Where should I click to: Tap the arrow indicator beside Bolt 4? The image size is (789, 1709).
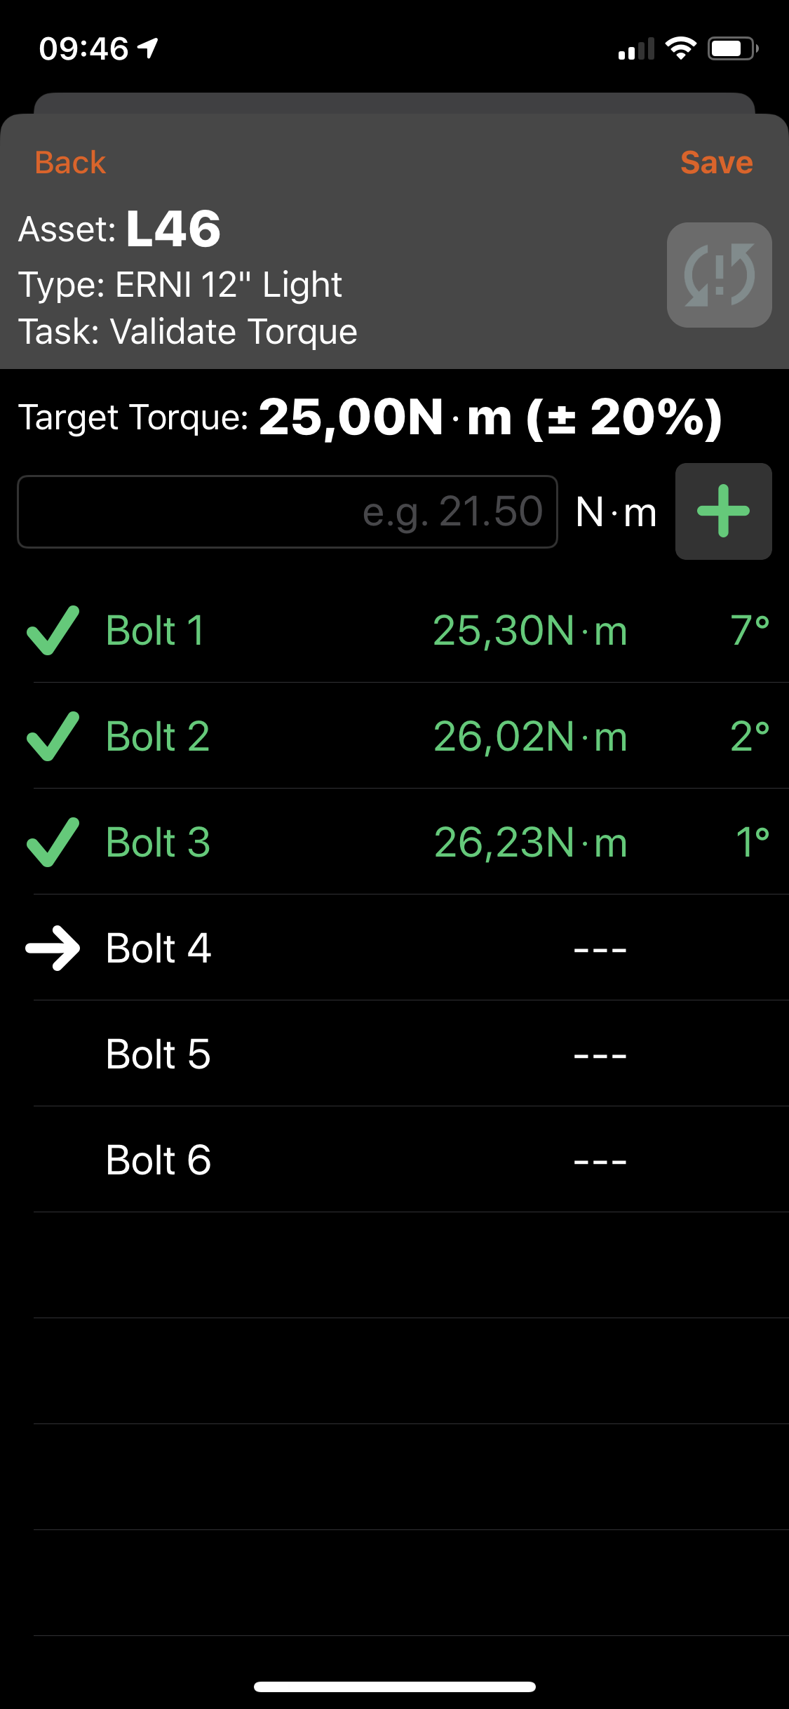53,948
